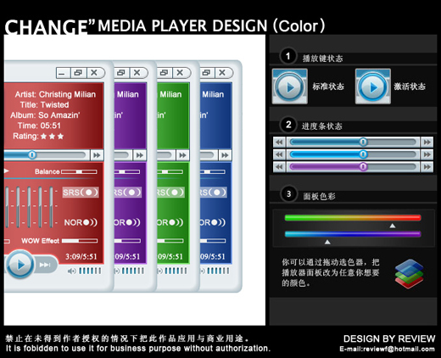Click the knob on the bright blue progress bar

pos(363,154)
